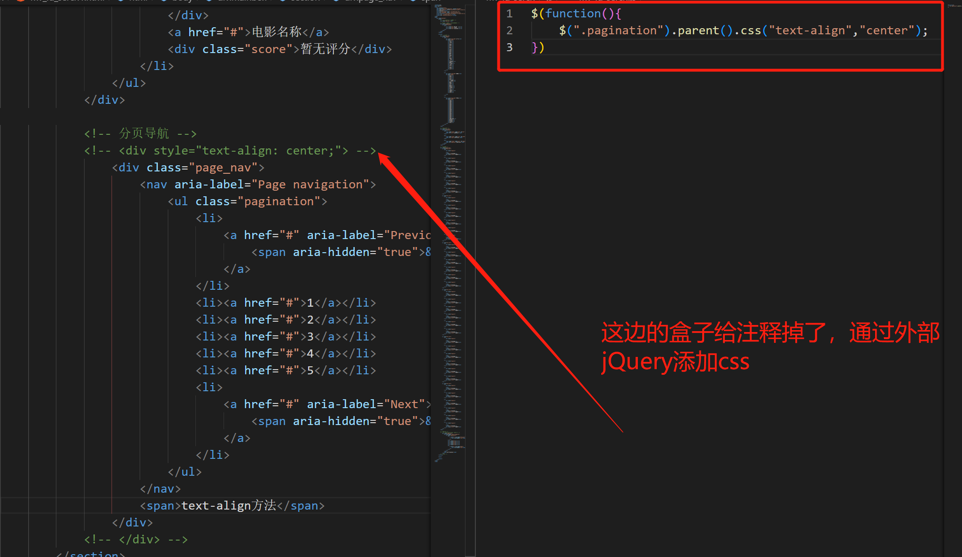Image resolution: width=962 pixels, height=557 pixels.
Task: Click the <!-- 分页导航 --> comment line
Action: pyautogui.click(x=140, y=133)
